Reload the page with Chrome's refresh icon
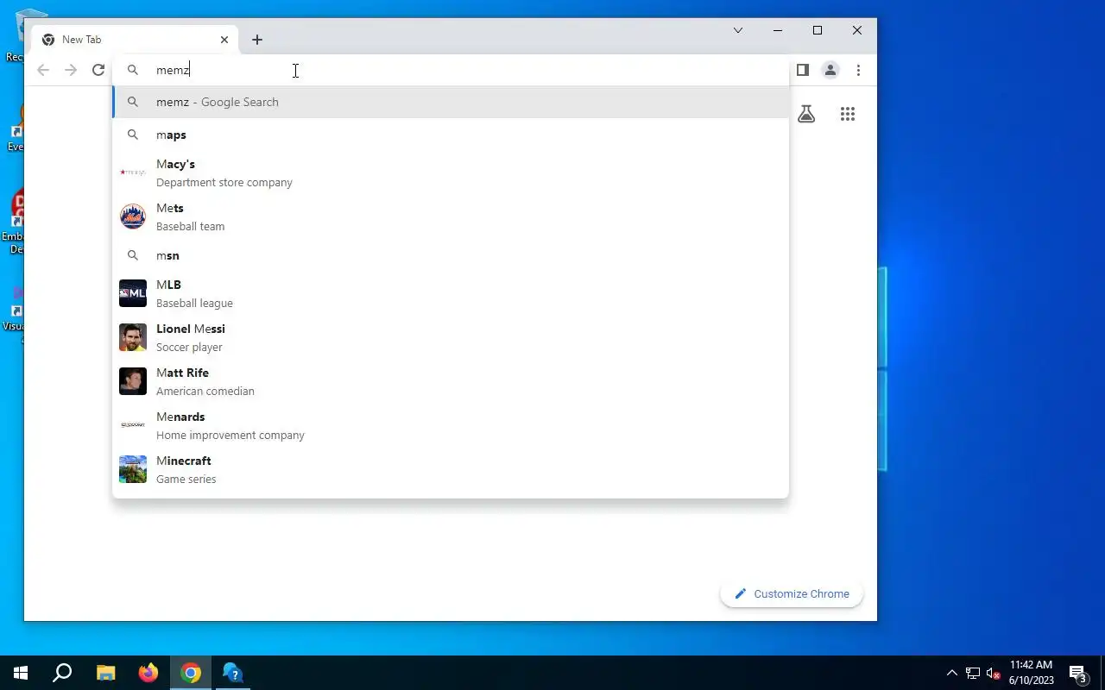The width and height of the screenshot is (1105, 690). point(98,70)
